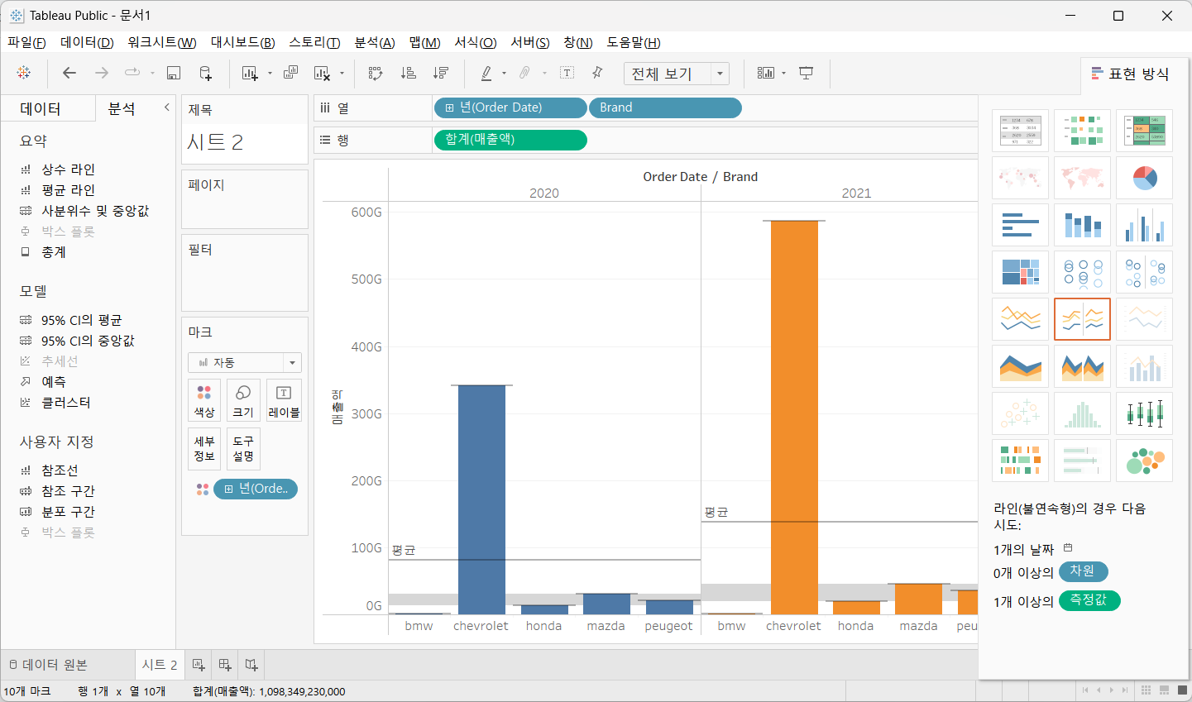The height and width of the screenshot is (702, 1192).
Task: Select the continuous area chart thumbnail
Action: point(1020,366)
